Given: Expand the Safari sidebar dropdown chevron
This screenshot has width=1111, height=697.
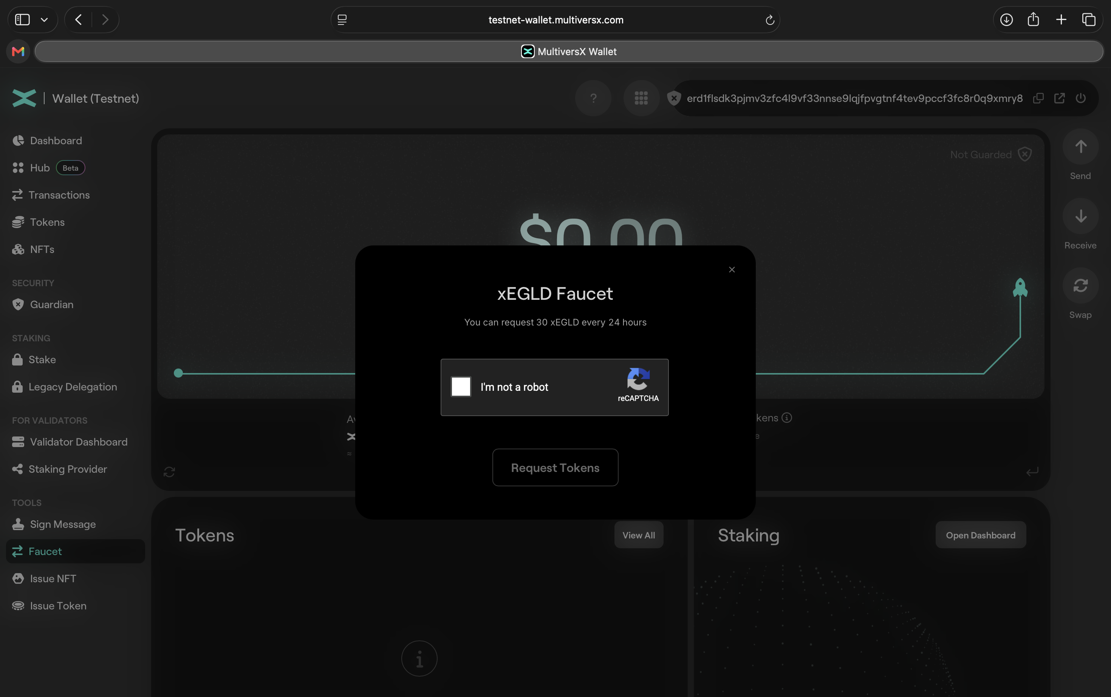Looking at the screenshot, I should click(44, 20).
